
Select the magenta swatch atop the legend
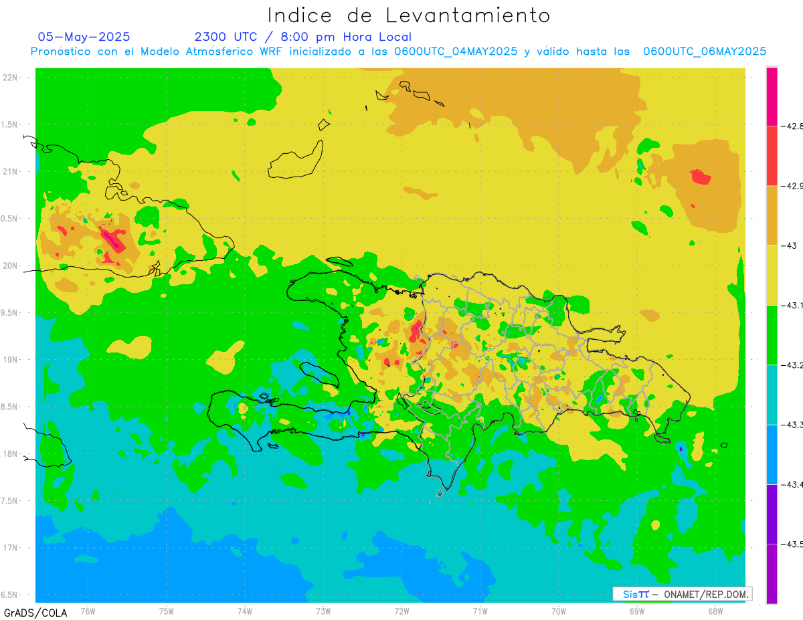point(772,96)
